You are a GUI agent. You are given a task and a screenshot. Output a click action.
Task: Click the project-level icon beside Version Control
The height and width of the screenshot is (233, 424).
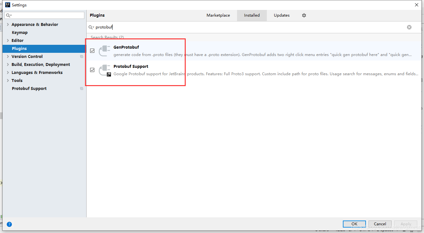81,57
